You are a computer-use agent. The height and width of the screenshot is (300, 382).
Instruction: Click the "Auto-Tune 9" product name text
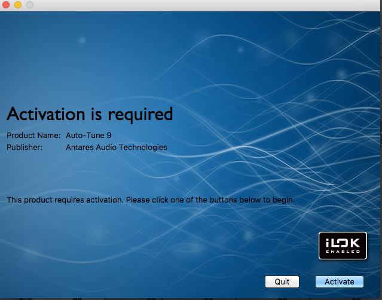tap(88, 136)
